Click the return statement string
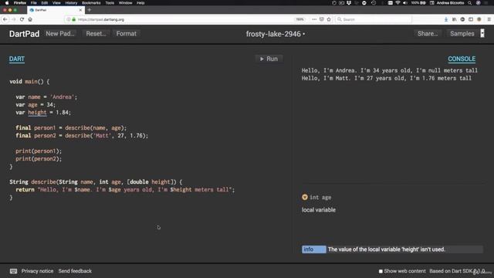Image resolution: width=494 pixels, height=278 pixels. (134, 190)
